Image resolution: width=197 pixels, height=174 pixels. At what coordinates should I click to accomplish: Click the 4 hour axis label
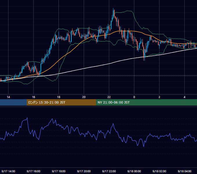(x=185, y=97)
